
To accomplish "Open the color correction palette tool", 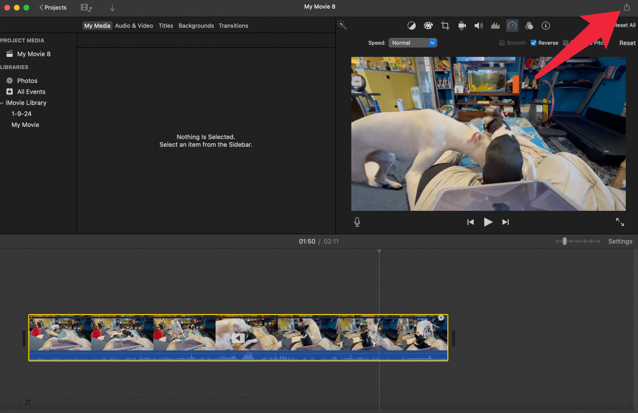I will point(428,26).
